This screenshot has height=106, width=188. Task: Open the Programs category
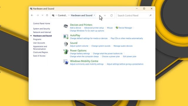37,39
